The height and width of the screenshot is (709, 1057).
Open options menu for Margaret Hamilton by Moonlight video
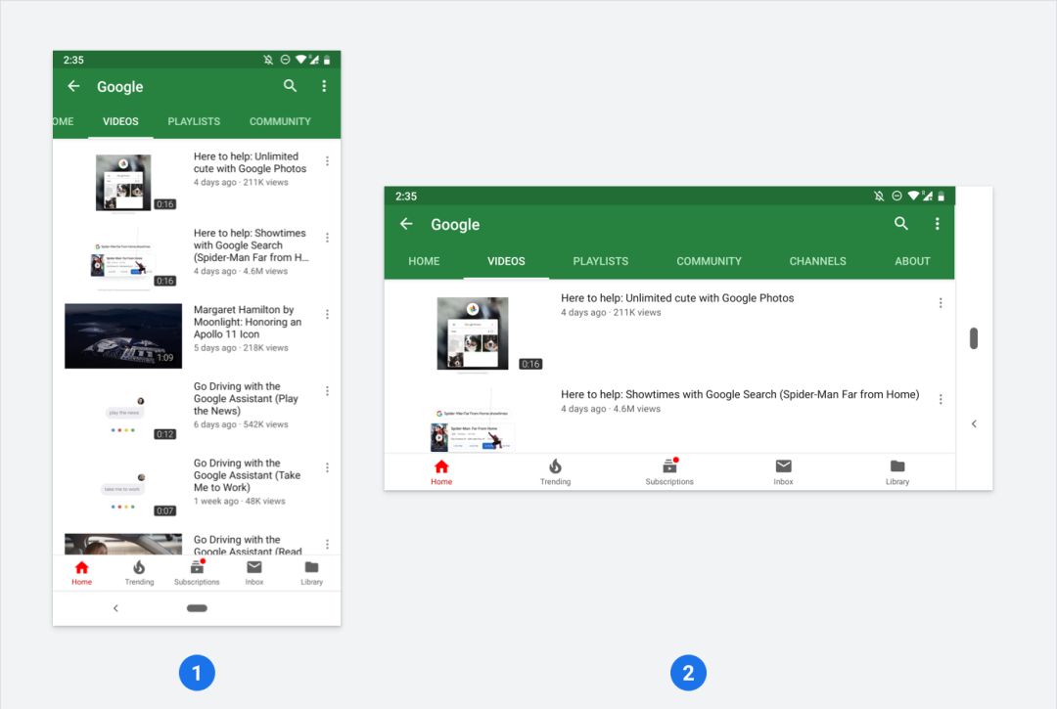[328, 315]
